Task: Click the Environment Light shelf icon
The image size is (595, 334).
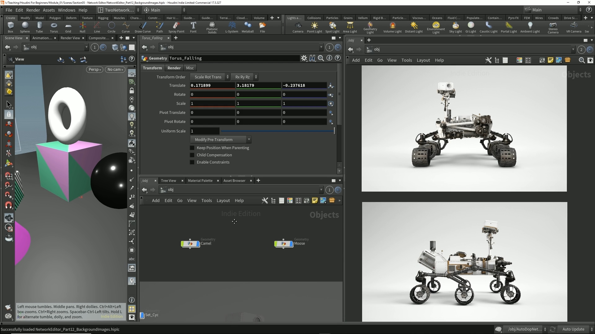Action: coord(436,27)
